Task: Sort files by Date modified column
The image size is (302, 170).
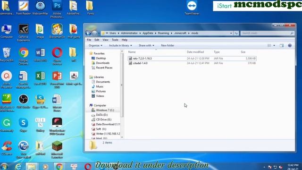Action: tap(195, 52)
